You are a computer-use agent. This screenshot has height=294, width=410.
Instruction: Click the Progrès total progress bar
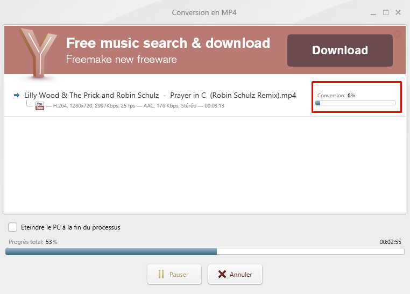coord(205,251)
